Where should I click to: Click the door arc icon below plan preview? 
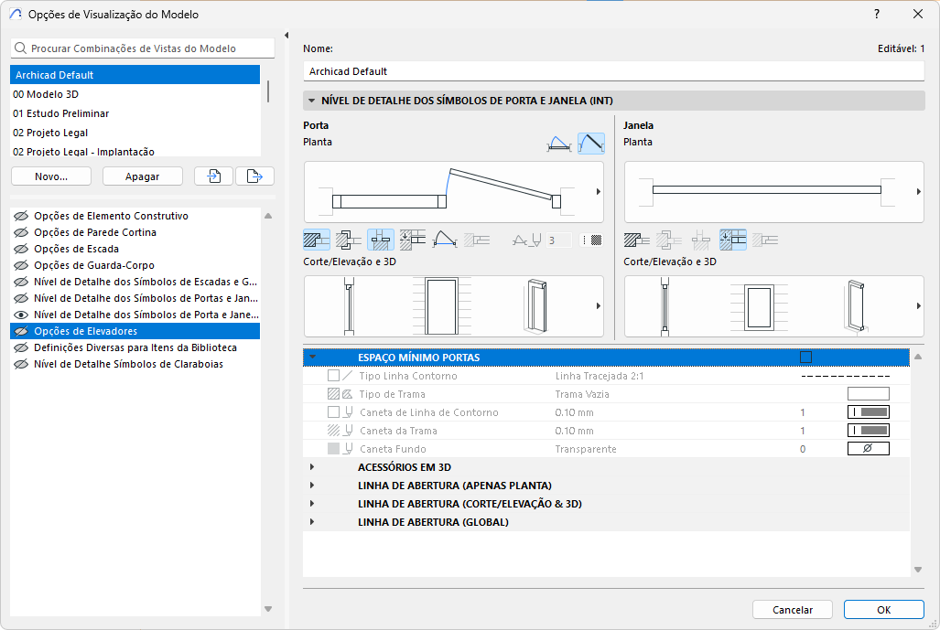click(x=445, y=240)
